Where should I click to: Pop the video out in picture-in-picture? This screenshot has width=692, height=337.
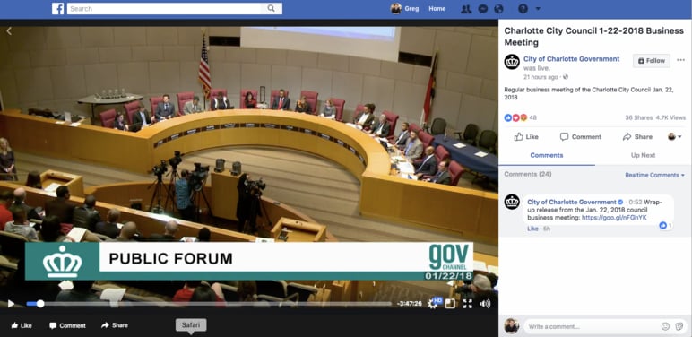(450, 304)
